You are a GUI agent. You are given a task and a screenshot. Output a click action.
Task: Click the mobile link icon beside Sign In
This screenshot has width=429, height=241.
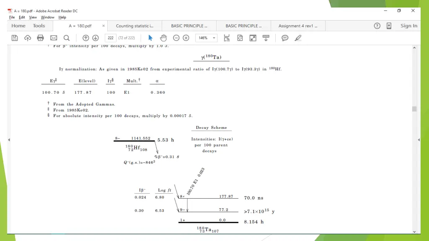(389, 26)
